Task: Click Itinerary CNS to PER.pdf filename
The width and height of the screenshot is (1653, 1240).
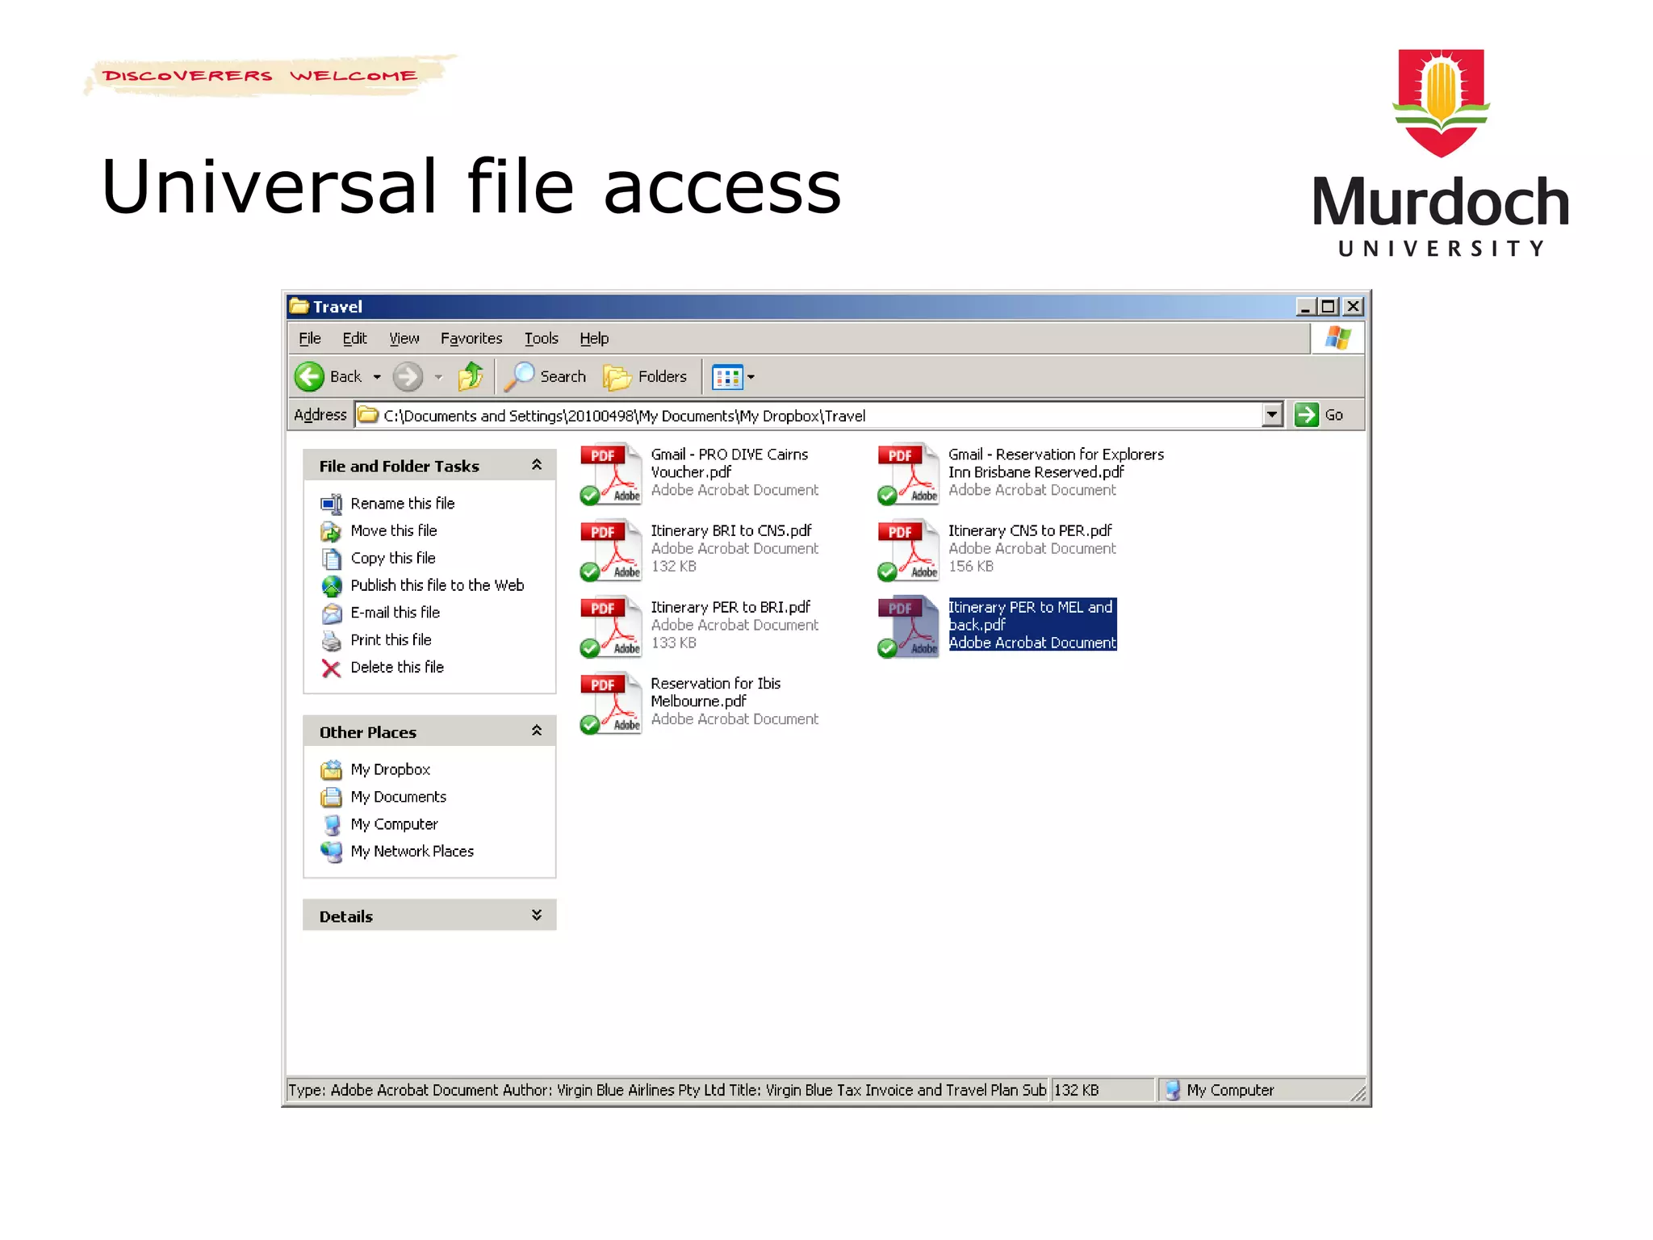Action: pos(1031,530)
